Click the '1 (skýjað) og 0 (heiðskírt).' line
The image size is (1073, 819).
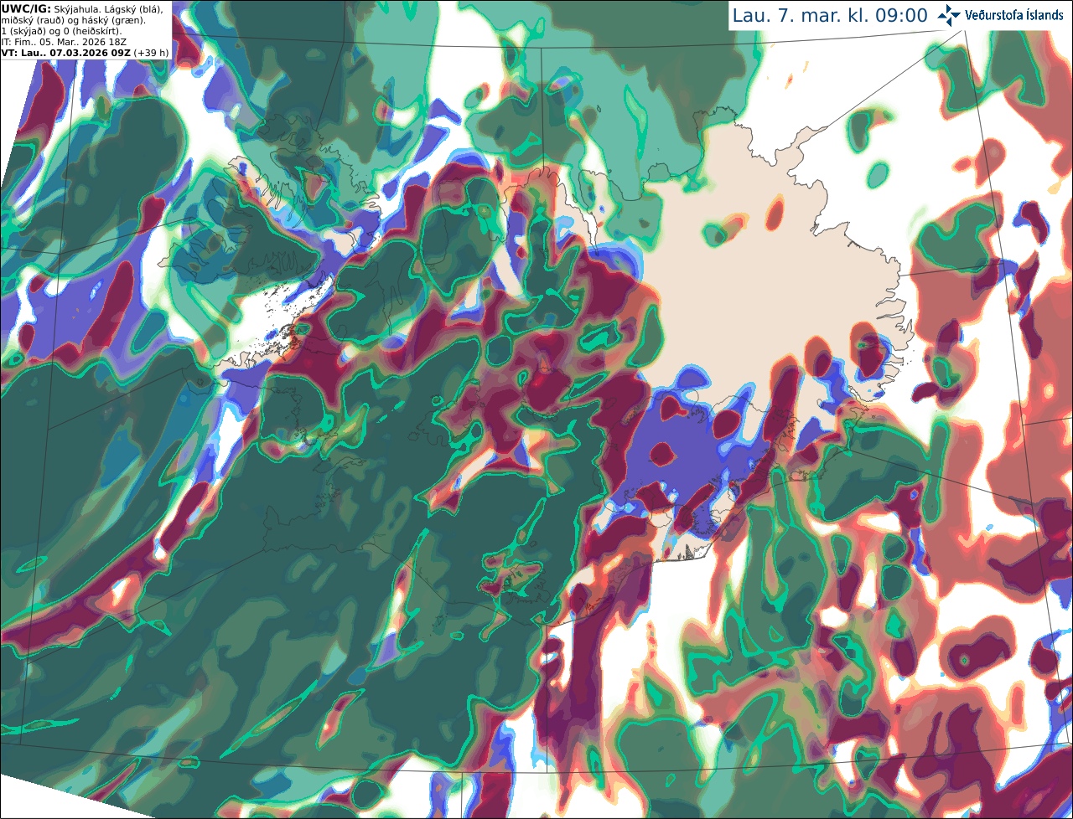(x=61, y=31)
